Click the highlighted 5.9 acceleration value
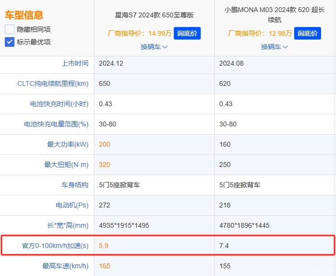Viewport: 336px width, 276px height. click(x=103, y=246)
